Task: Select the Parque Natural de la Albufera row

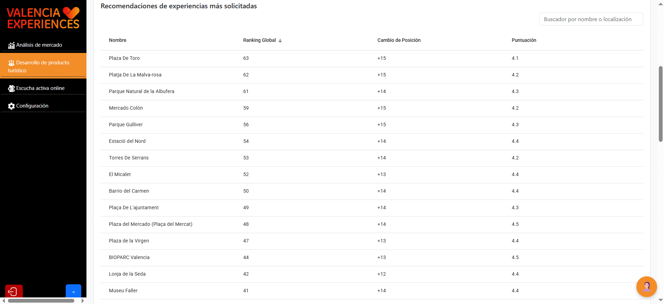Action: (141, 91)
